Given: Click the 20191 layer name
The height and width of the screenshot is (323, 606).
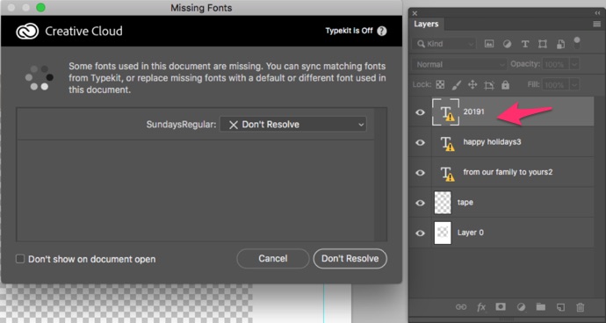Looking at the screenshot, I should pyautogui.click(x=474, y=111).
